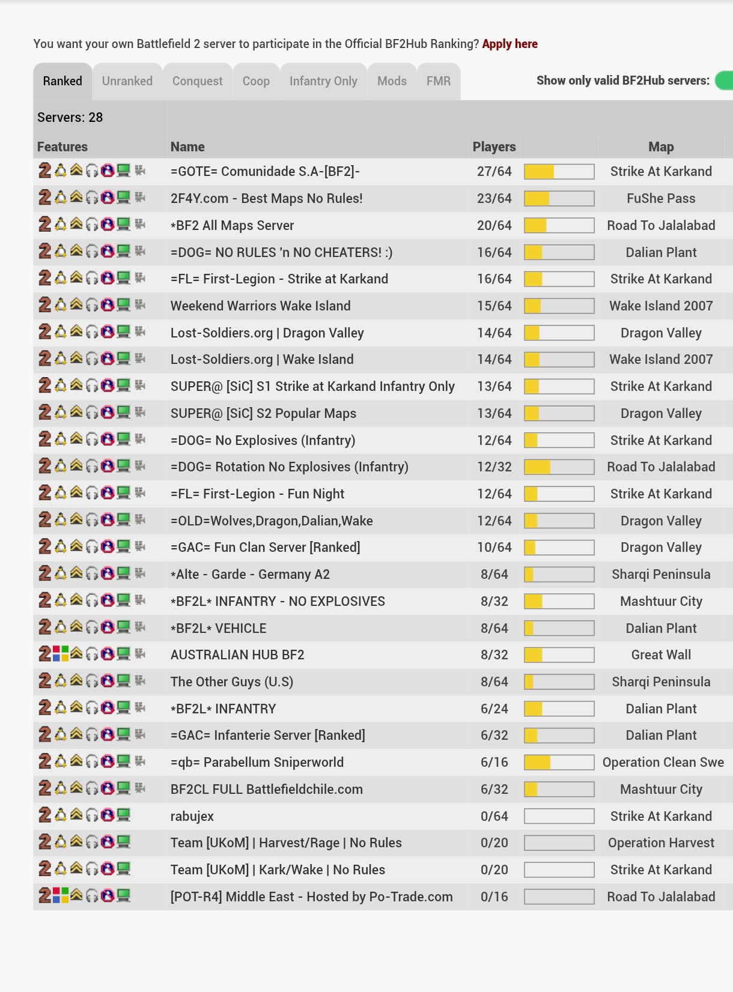Select the Ranked tab
This screenshot has width=733, height=992.
62,81
